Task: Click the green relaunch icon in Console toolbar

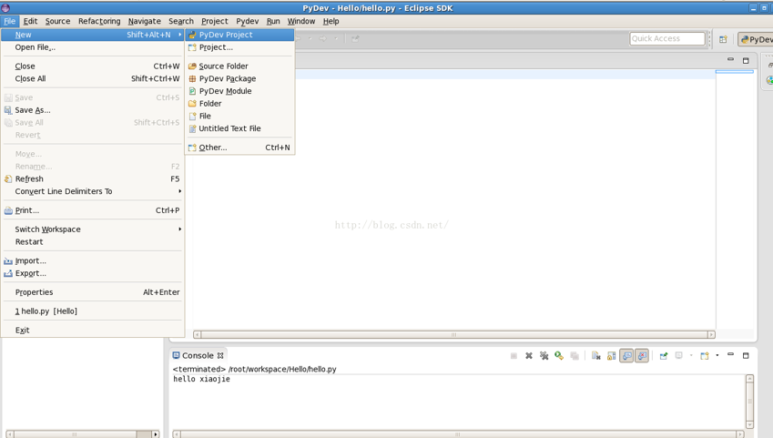Action: (558, 356)
